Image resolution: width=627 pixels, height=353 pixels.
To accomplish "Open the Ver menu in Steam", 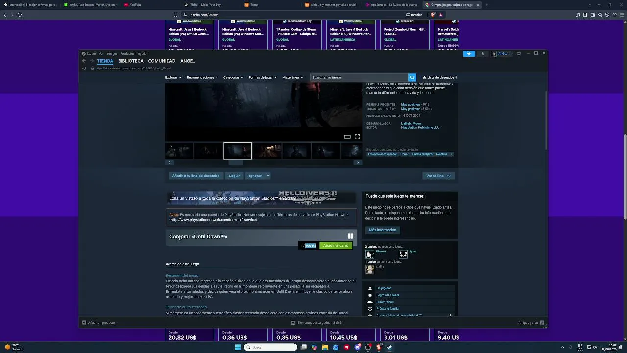I will coord(101,54).
